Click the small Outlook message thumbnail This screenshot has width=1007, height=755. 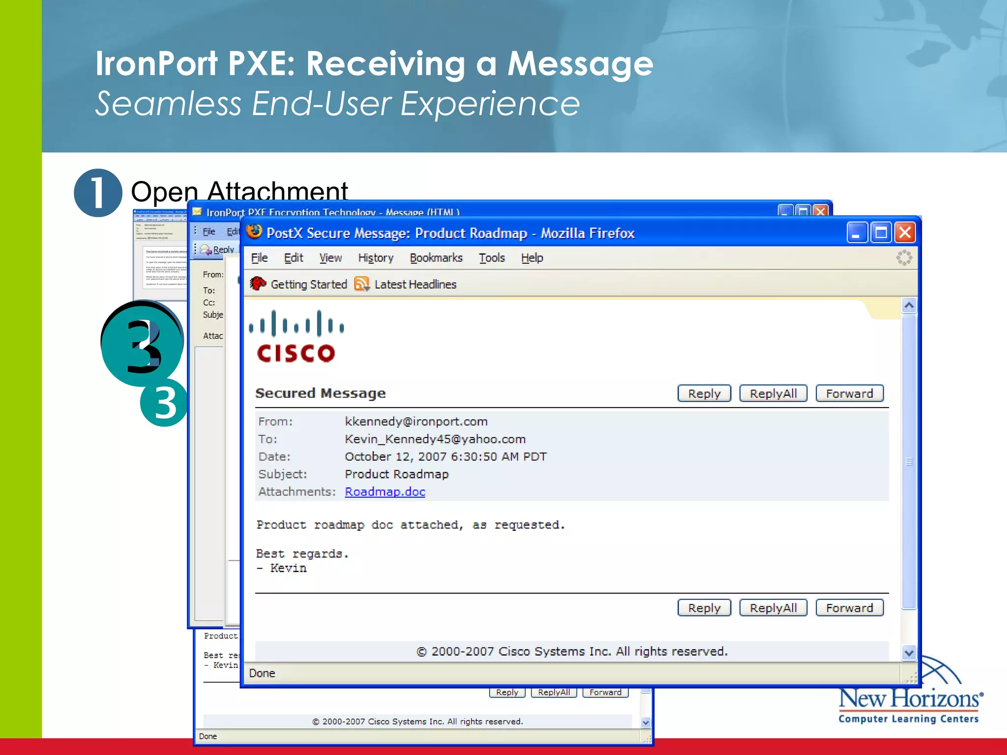[160, 255]
